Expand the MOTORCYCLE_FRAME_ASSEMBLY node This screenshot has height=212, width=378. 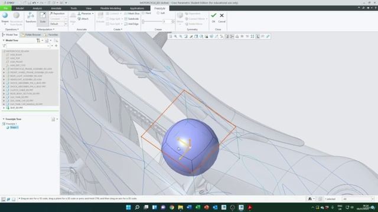pos(4,69)
